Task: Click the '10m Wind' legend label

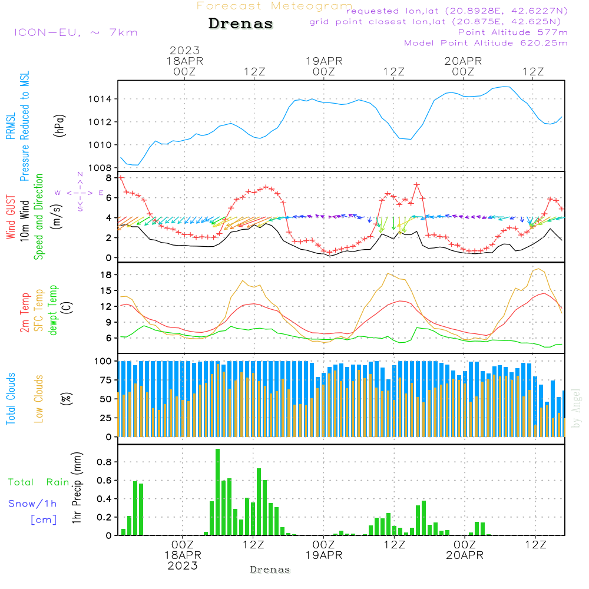Action: (24, 220)
